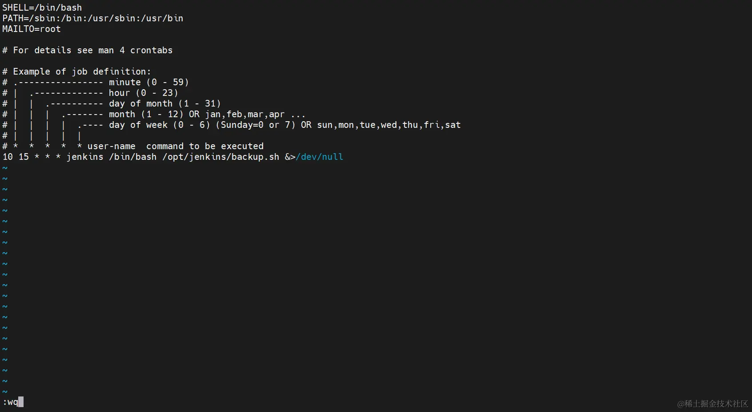Place cursor on PATH variable line
The image size is (752, 412).
click(93, 18)
